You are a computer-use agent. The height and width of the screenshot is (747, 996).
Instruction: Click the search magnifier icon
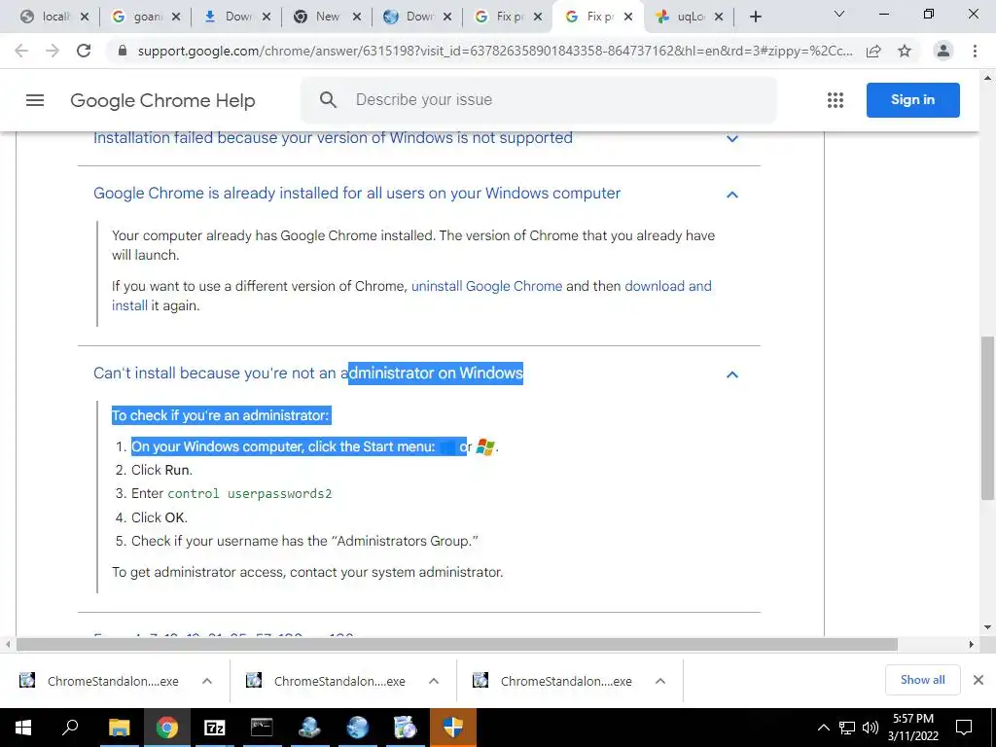point(328,100)
